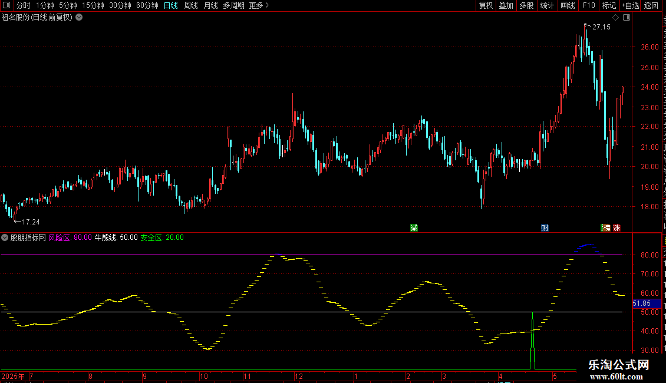This screenshot has width=666, height=383.
Task: Click the blue 财 finance marker
Action: point(545,228)
